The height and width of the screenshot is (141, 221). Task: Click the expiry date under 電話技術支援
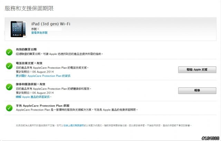43,72
